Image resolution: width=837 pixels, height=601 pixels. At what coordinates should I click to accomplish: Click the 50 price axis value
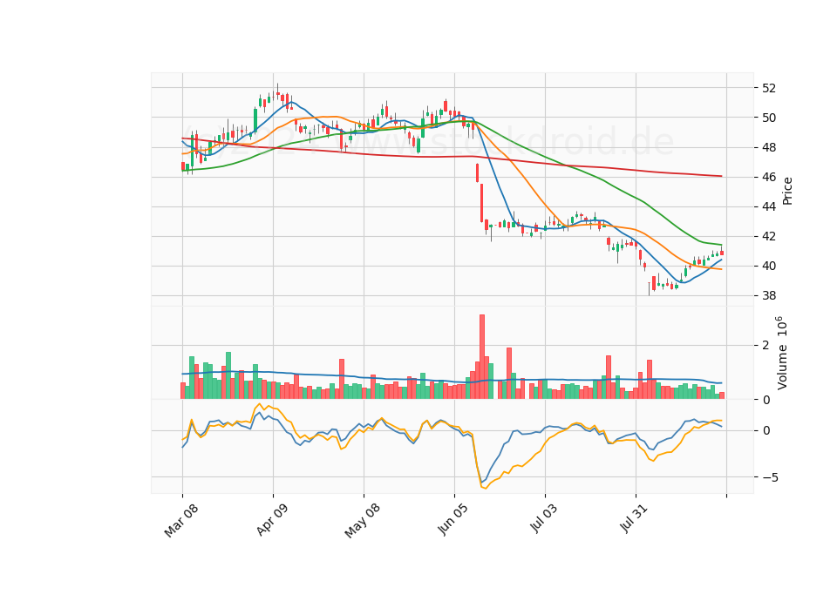point(769,118)
